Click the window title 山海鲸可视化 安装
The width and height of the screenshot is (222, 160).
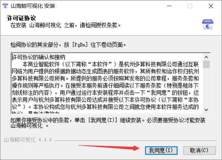[x=33, y=6]
